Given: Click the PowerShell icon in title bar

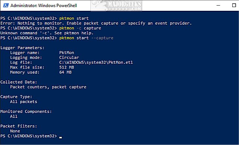Looking at the screenshot, I should [x=6, y=5].
